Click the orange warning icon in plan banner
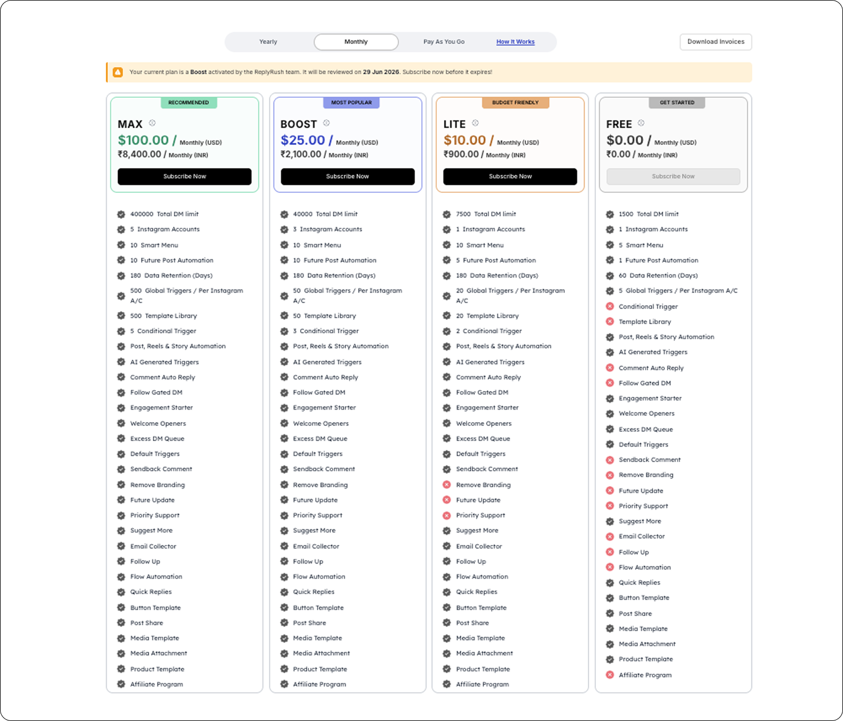843x721 pixels. pyautogui.click(x=118, y=72)
